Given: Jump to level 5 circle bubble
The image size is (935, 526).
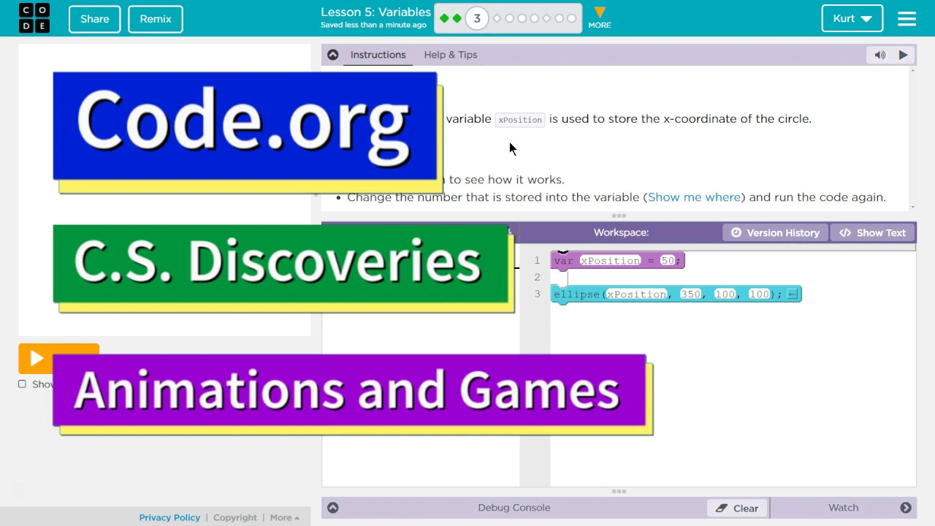Looking at the screenshot, I should [510, 18].
